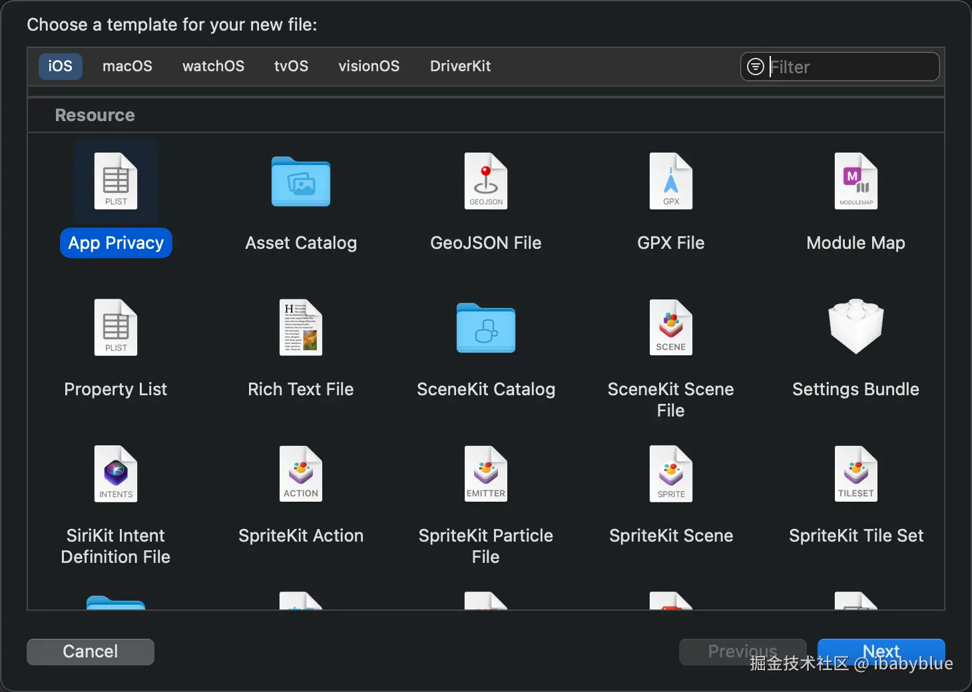Click the "Property List" label
This screenshot has width=972, height=692.
pos(116,389)
